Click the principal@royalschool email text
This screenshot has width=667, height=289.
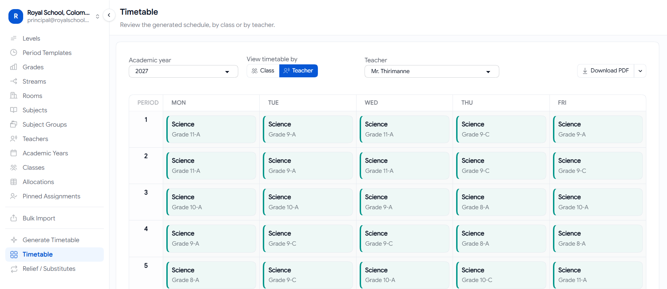pyautogui.click(x=58, y=20)
